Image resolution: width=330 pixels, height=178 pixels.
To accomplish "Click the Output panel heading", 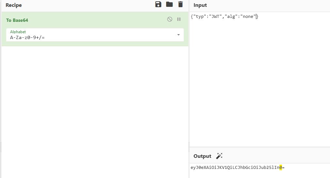I will coord(202,156).
